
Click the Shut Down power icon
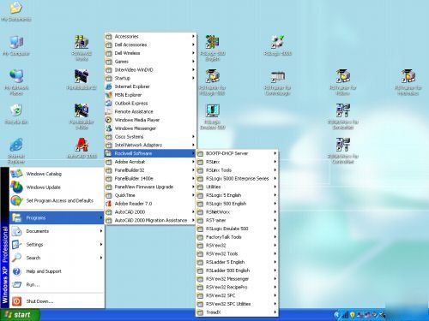click(x=16, y=301)
